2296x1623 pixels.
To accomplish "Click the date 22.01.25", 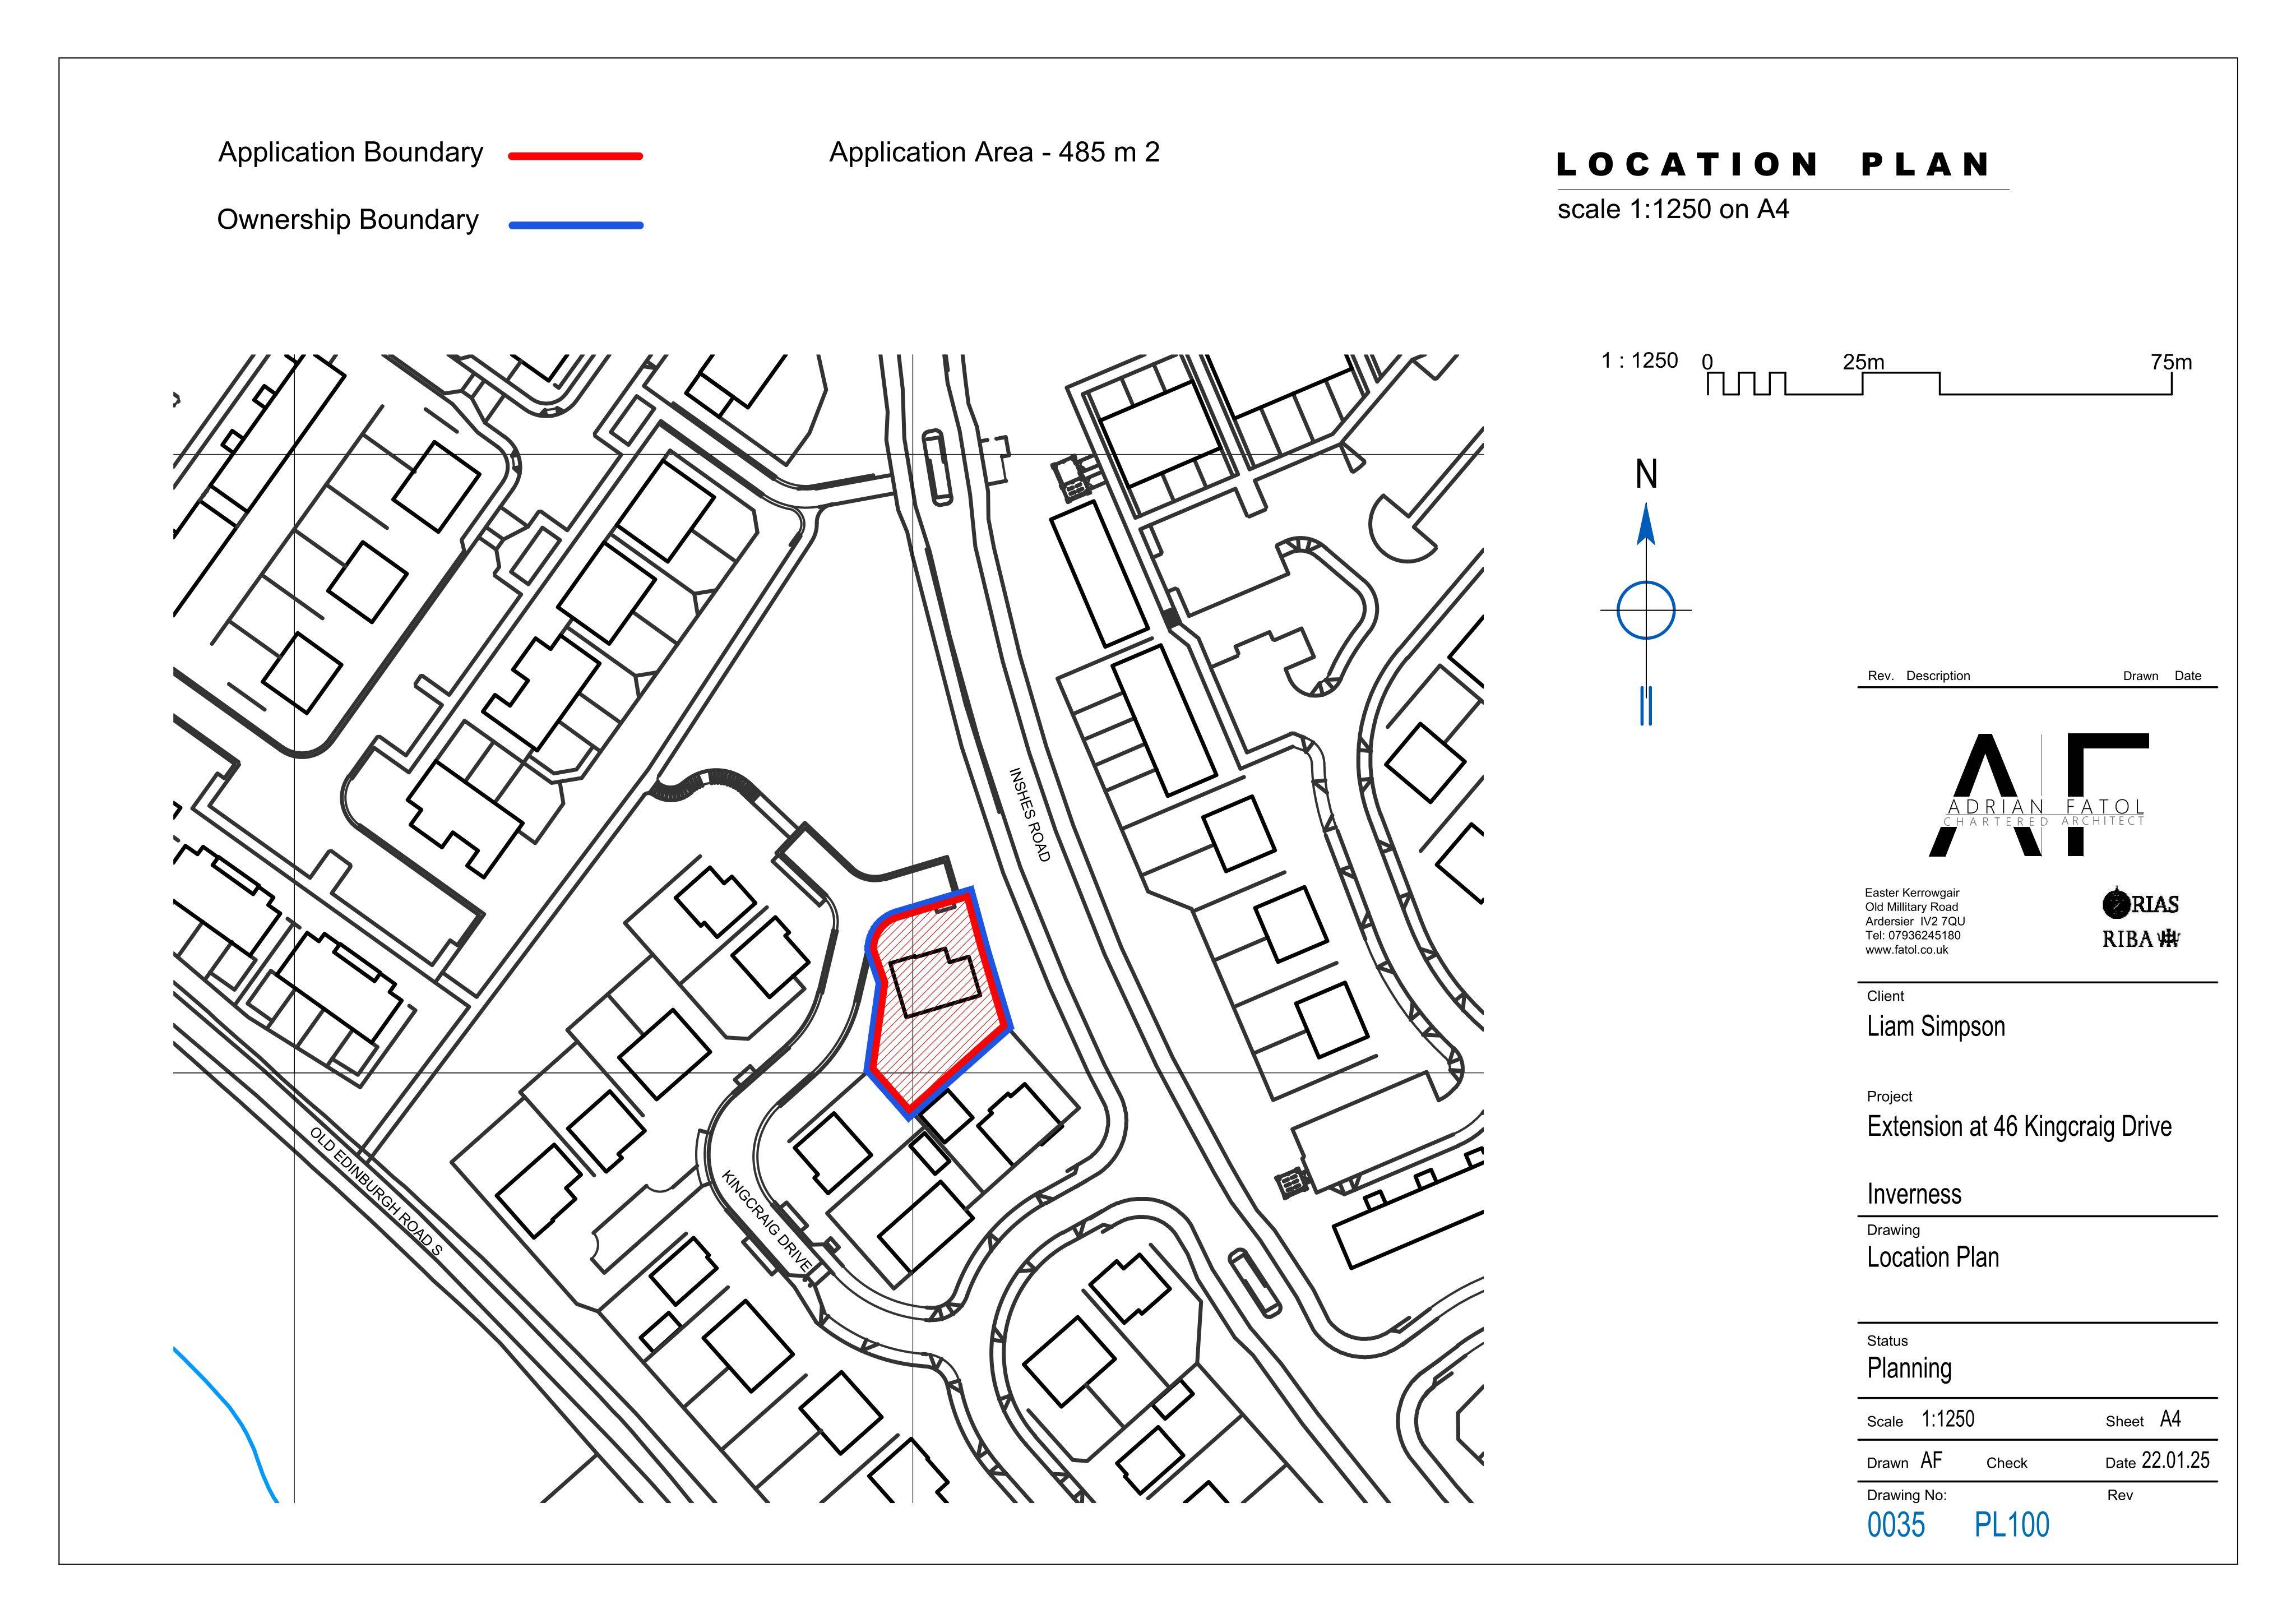I will [2175, 1461].
